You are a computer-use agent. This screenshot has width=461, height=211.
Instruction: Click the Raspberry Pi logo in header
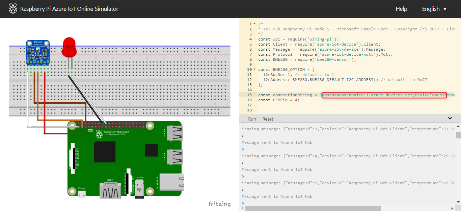pos(13,9)
